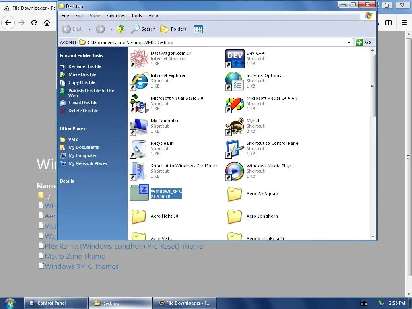
Task: Toggle the browser sidebar panel icon
Action: (x=389, y=23)
